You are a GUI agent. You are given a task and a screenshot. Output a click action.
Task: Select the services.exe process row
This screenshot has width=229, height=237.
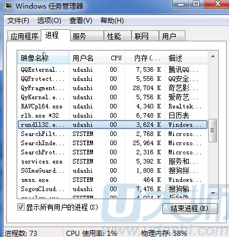pos(112,161)
